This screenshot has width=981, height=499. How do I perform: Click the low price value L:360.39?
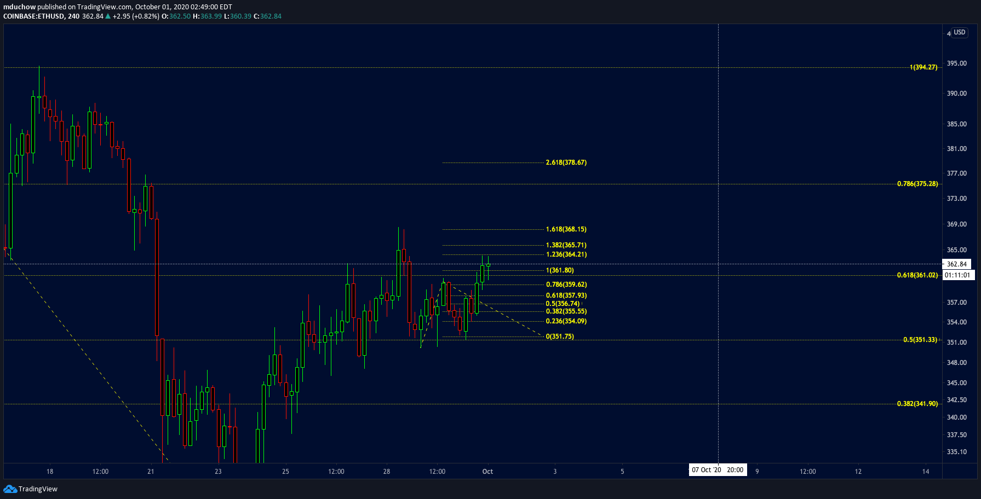pos(238,16)
